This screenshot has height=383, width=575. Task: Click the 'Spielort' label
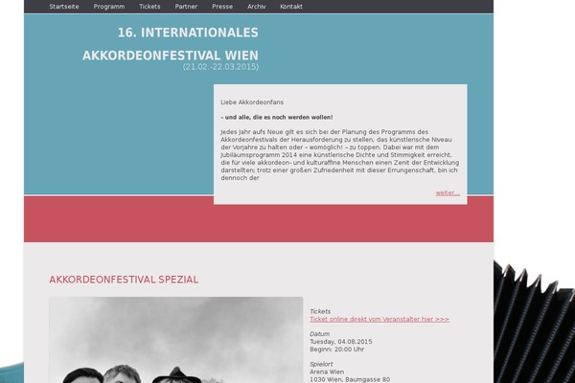(x=321, y=364)
